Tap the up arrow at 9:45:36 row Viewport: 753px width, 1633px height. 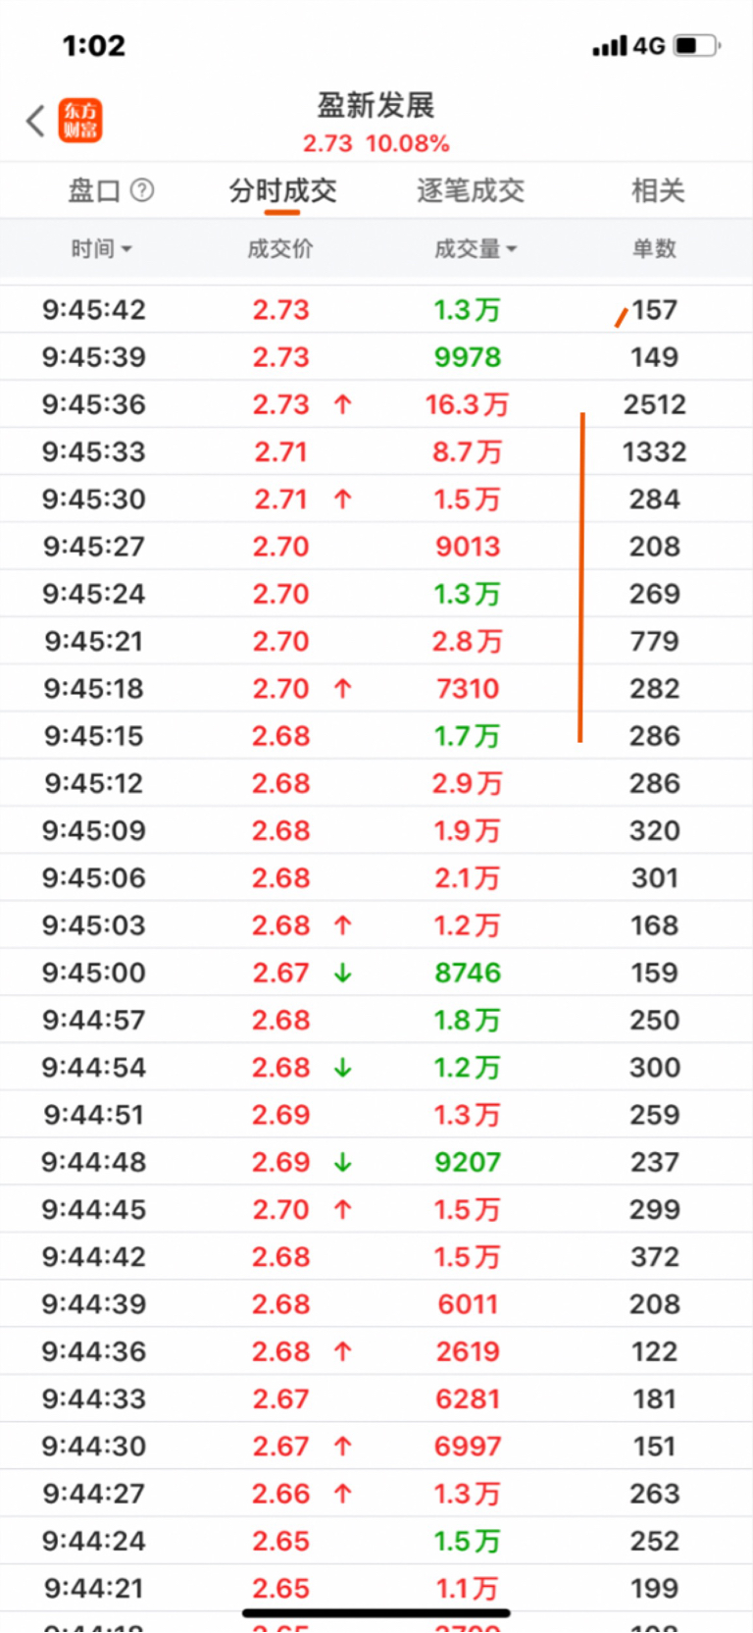click(342, 404)
